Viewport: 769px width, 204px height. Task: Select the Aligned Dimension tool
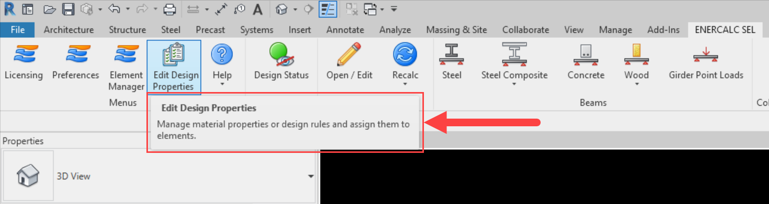point(222,9)
